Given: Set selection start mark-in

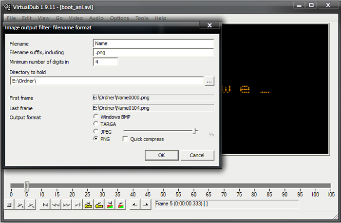Looking at the screenshot, I should pyautogui.click(x=135, y=205).
